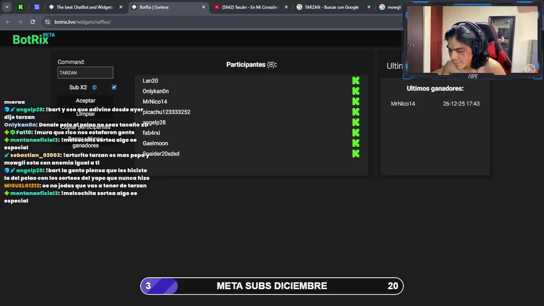Viewport: 544px width, 306px height.
Task: Click the streamer webcam overlay
Action: point(473,41)
